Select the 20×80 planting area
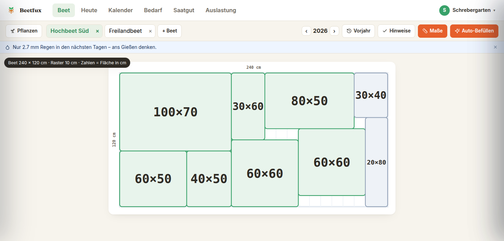This screenshot has height=241, width=504. click(x=377, y=162)
